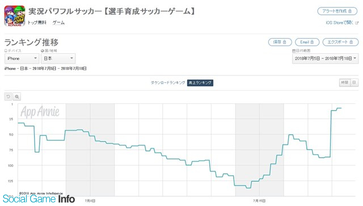This screenshot has width=363, height=206.
Task: Click the external link icon beside iOS Store
Action: tap(357, 23)
